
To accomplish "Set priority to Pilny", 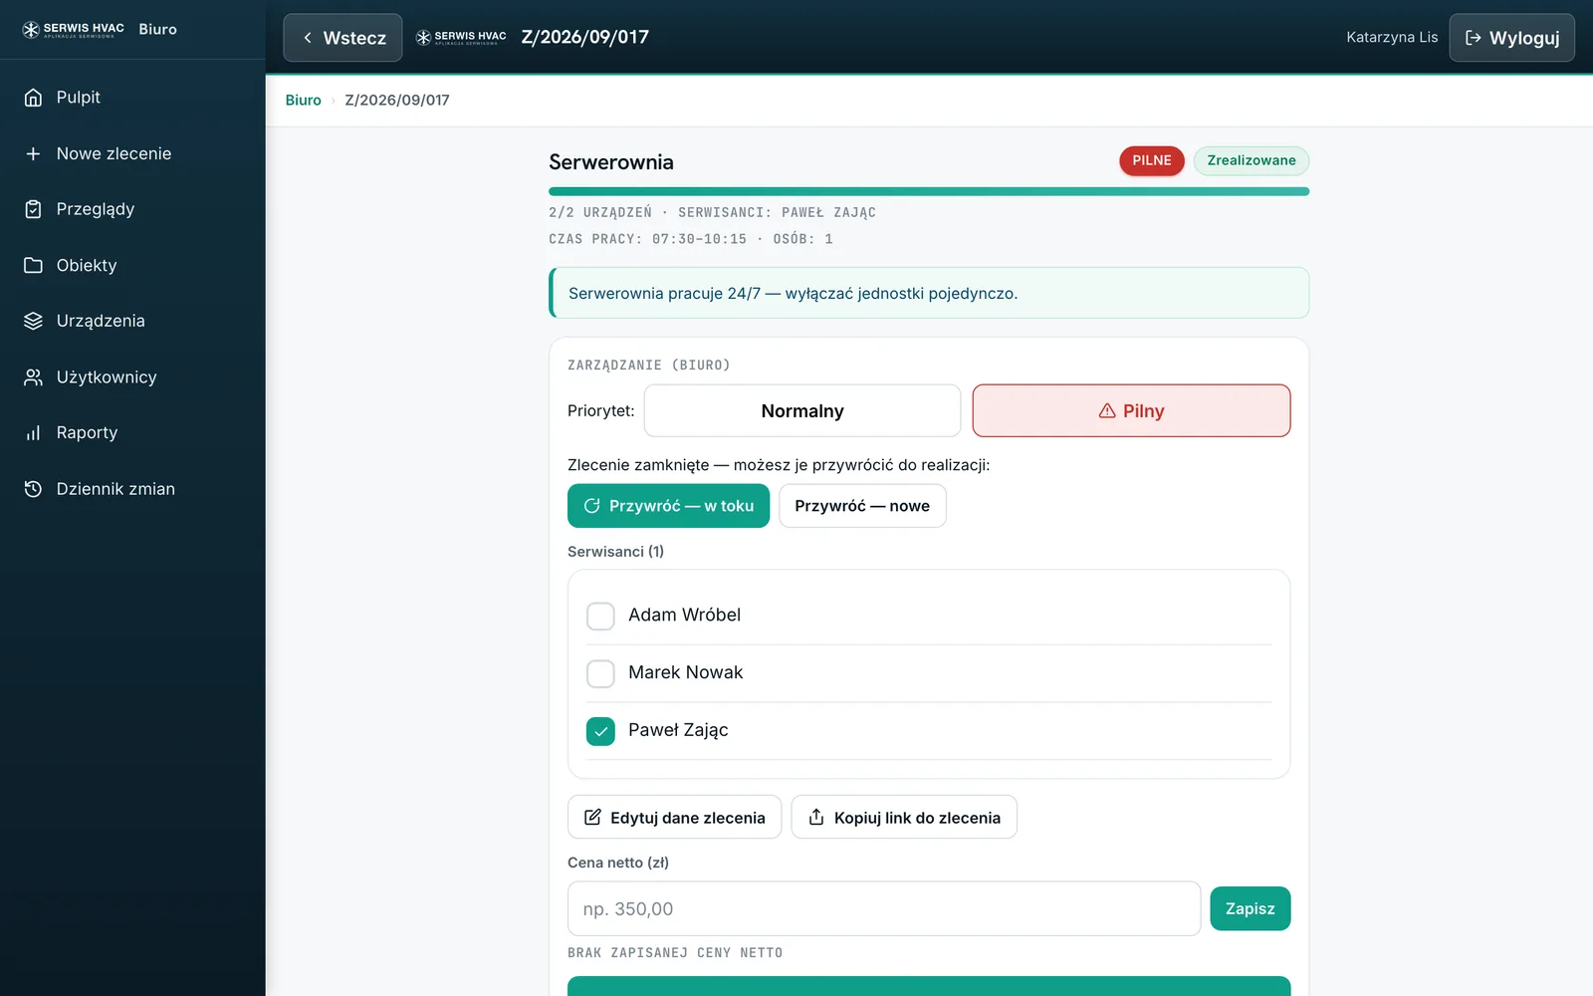I will coord(1131,410).
